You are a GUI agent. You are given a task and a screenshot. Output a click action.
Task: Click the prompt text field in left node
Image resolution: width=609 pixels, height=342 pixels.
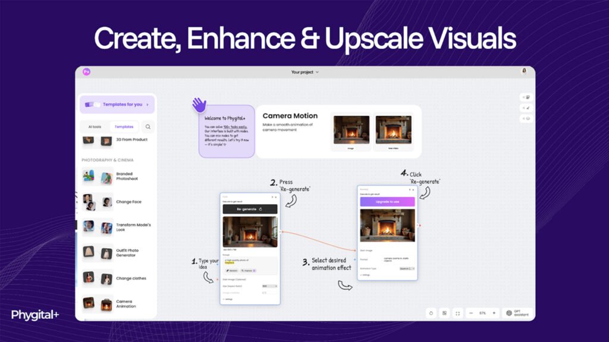pos(249,261)
